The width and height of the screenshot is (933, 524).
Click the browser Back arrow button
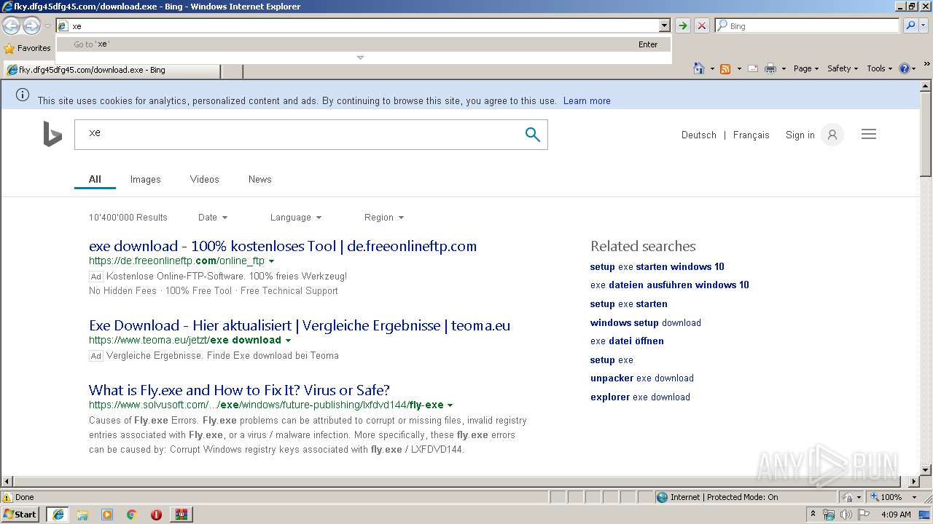[x=12, y=26]
